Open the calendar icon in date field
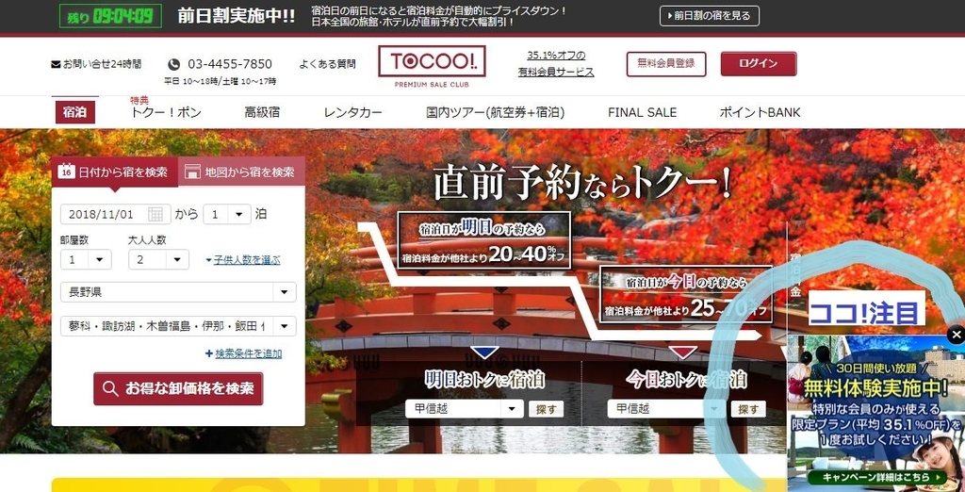Screen dimensions: 965x492 (x=155, y=214)
